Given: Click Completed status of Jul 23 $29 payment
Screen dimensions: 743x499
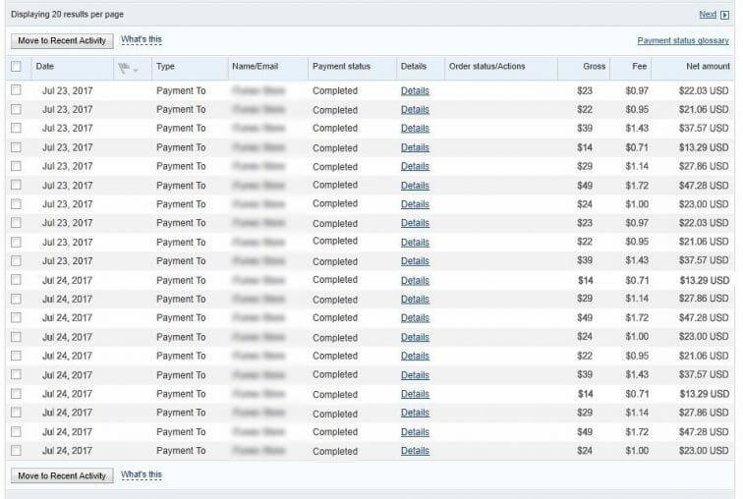Looking at the screenshot, I should pyautogui.click(x=335, y=167).
